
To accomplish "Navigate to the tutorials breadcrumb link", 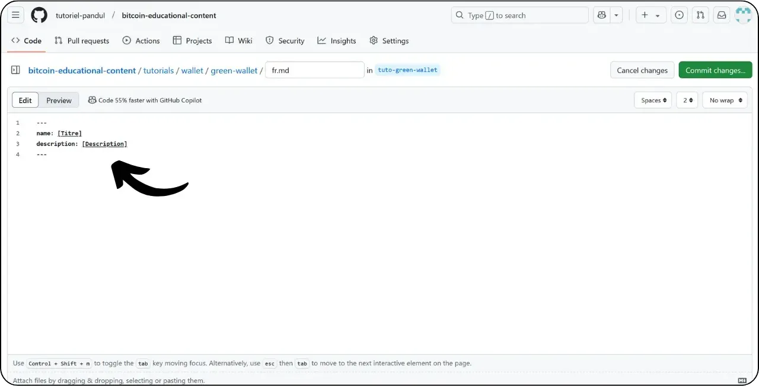I will pos(158,70).
